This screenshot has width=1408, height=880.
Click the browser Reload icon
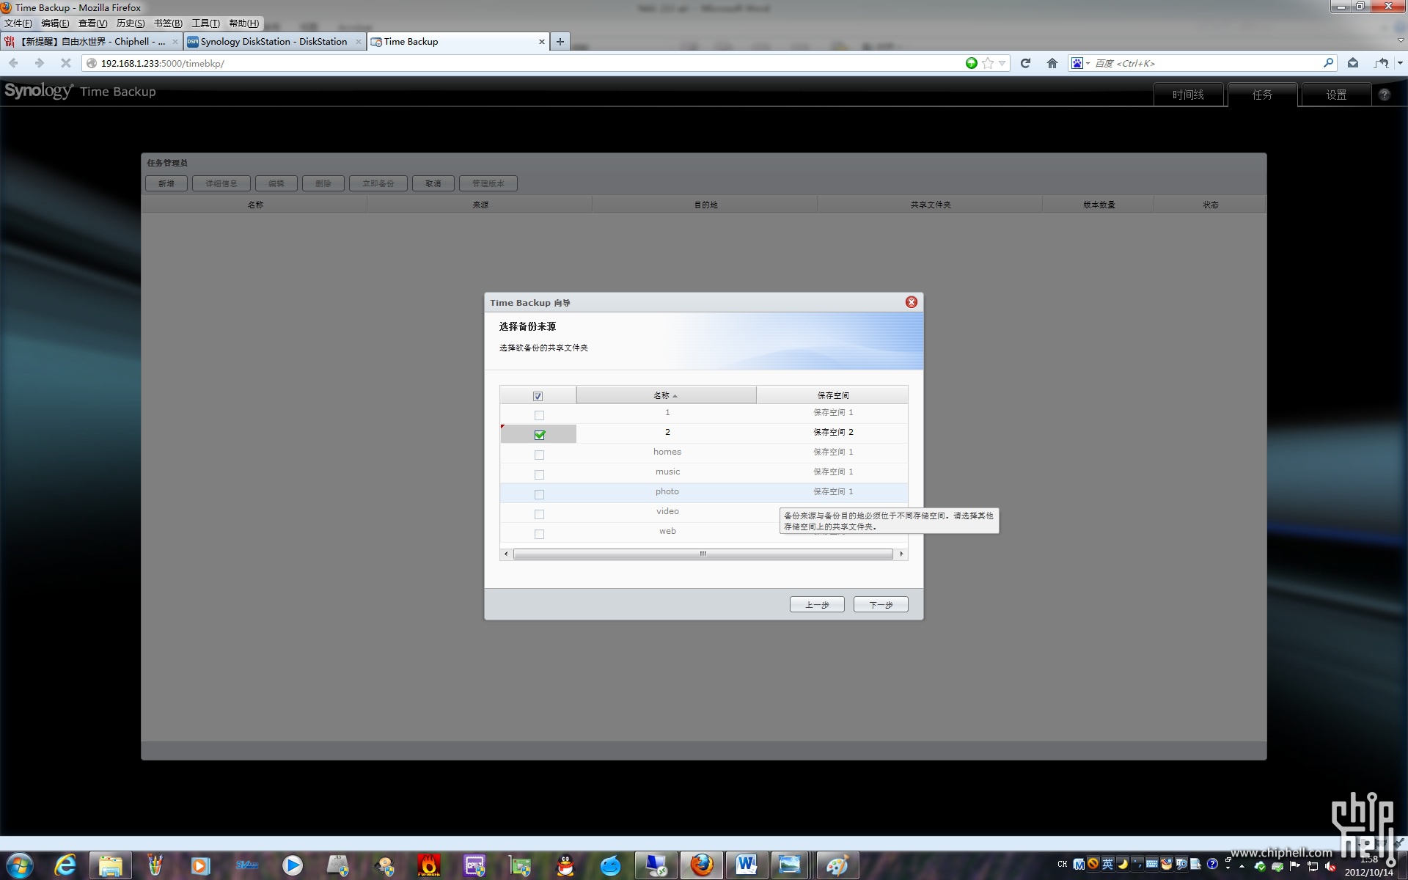tap(1025, 63)
